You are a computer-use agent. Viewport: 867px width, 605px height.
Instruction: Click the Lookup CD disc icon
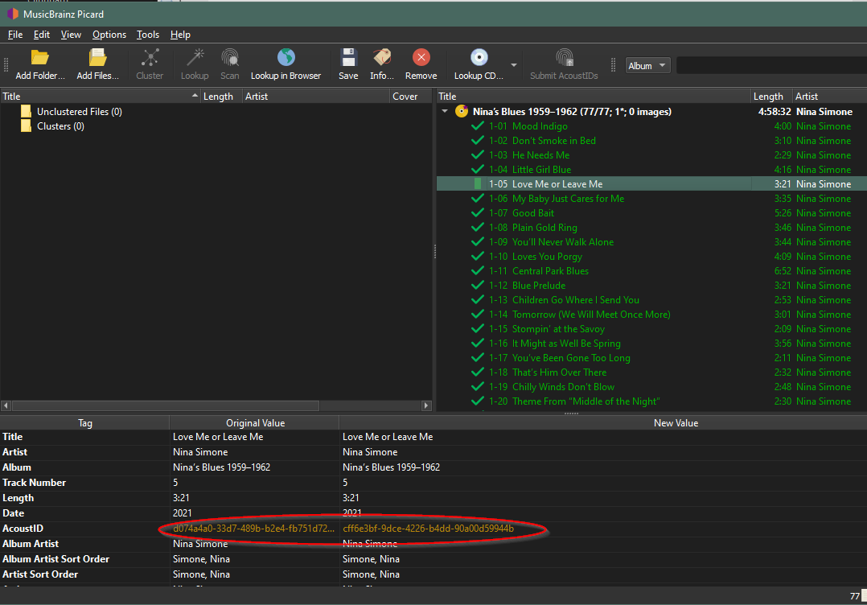479,59
